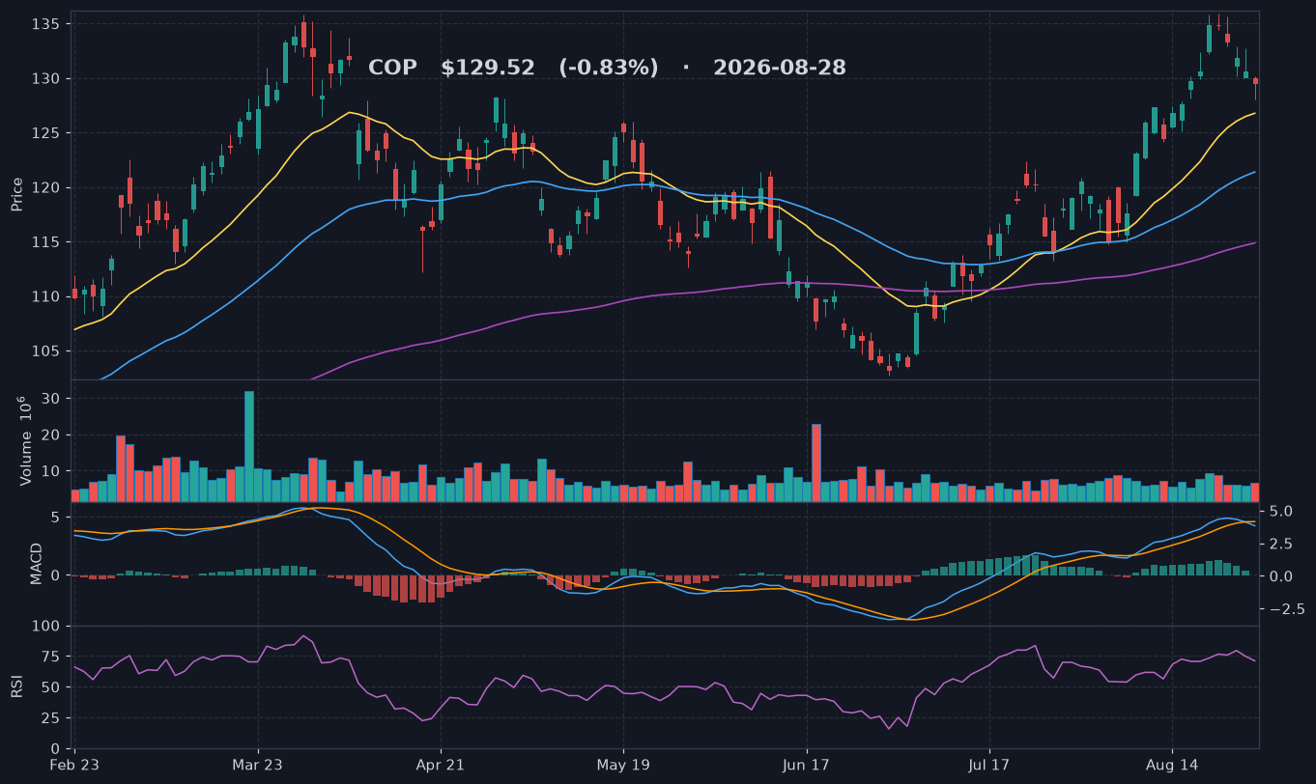Click the (-0.83%) change in the title
Image resolution: width=1316 pixels, height=784 pixels.
[609, 68]
